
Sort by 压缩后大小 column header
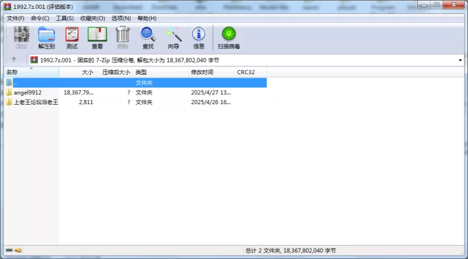click(114, 72)
